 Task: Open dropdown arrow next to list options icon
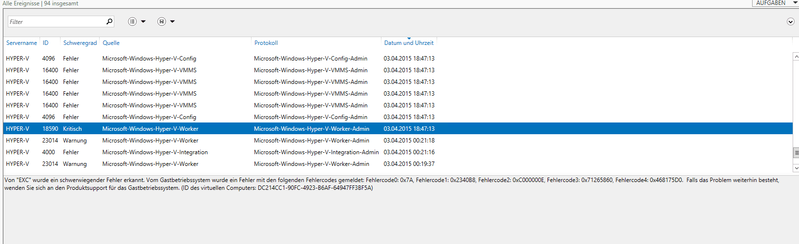[144, 21]
